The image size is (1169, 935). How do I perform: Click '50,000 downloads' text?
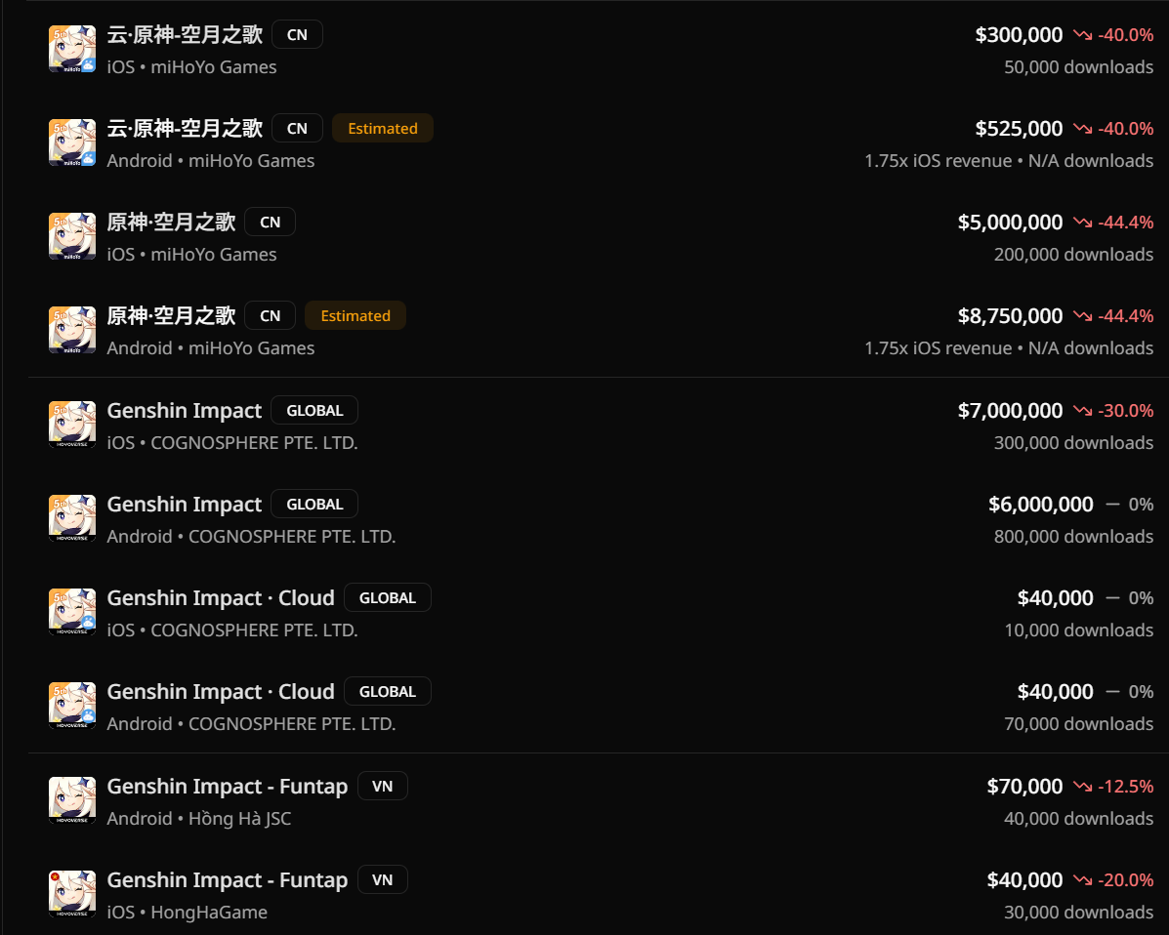[1079, 67]
